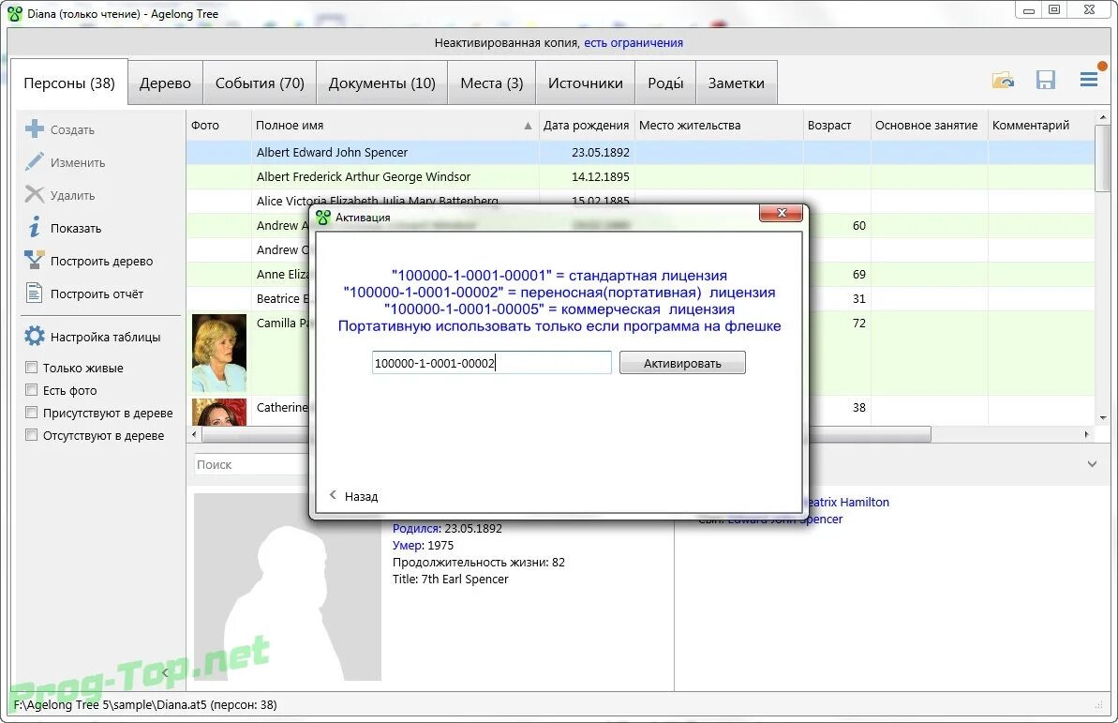Enable Присутствуют в дереве filter

pyautogui.click(x=31, y=413)
